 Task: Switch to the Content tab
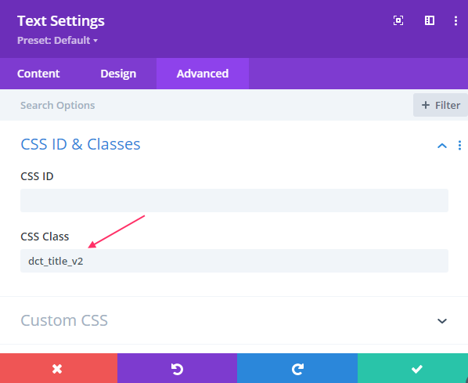tap(38, 74)
